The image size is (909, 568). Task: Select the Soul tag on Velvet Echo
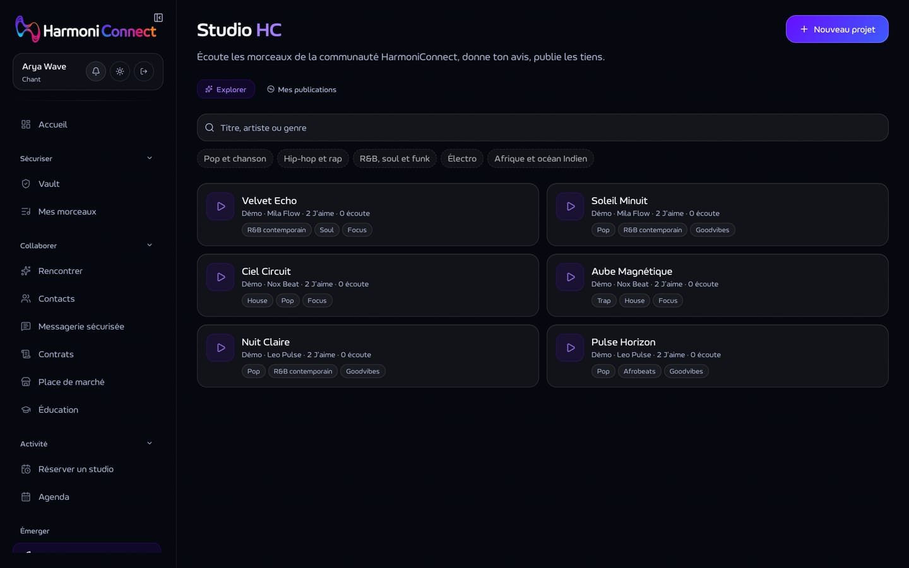click(326, 230)
